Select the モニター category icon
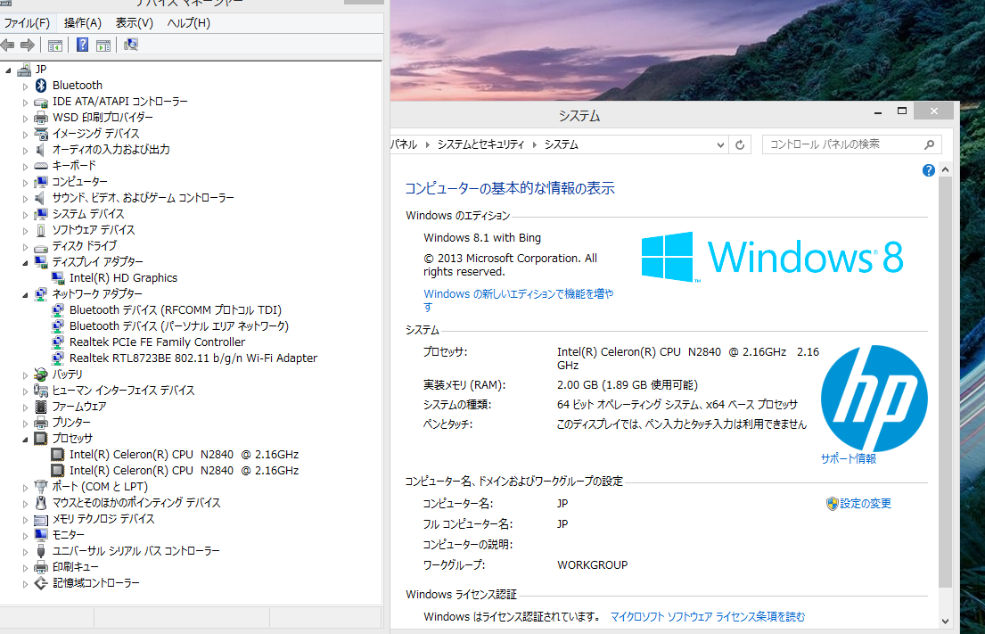985x634 pixels. pyautogui.click(x=41, y=535)
